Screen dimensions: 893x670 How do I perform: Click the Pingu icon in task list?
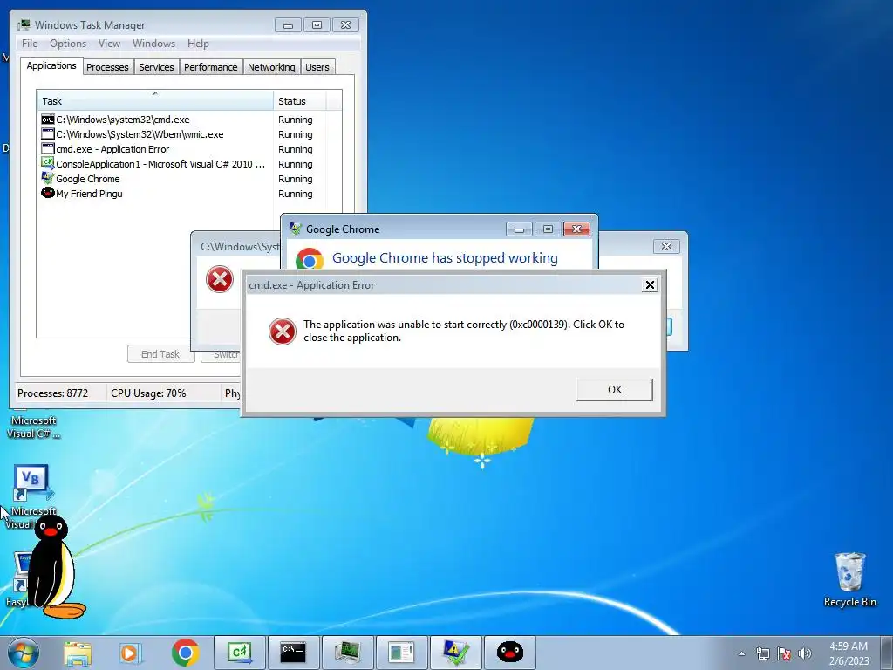[x=48, y=193]
